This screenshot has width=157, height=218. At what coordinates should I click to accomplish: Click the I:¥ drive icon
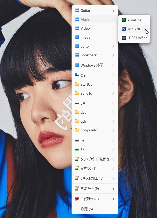point(77,141)
